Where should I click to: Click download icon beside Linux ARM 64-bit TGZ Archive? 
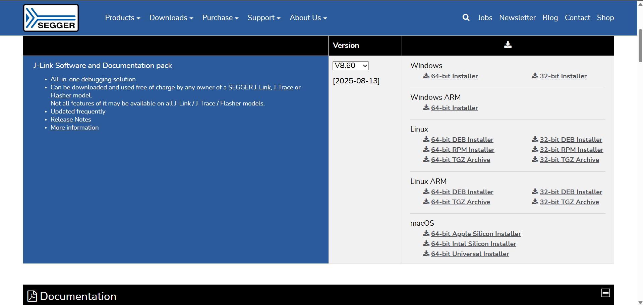click(426, 202)
